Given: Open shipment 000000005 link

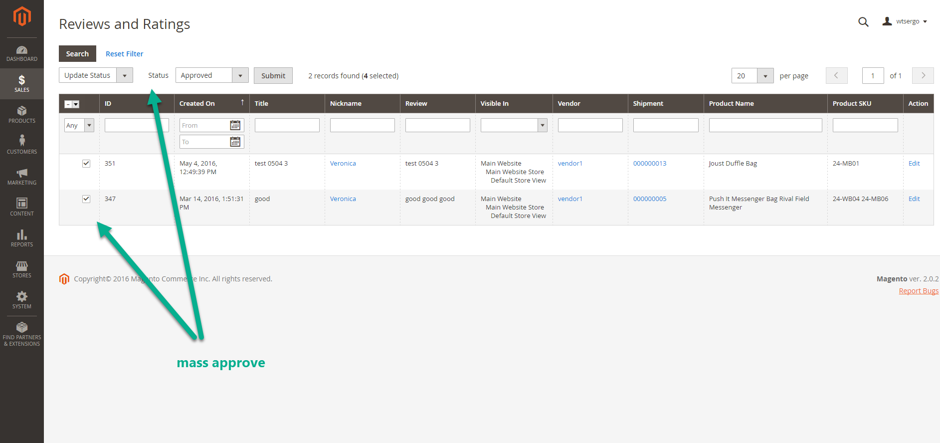Looking at the screenshot, I should tap(650, 199).
